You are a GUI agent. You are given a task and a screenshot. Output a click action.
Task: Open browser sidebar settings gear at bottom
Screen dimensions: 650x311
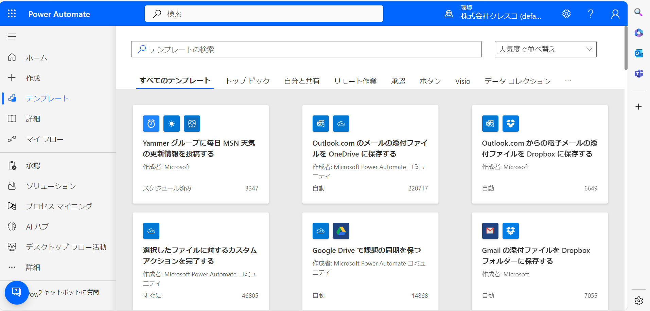click(x=638, y=300)
